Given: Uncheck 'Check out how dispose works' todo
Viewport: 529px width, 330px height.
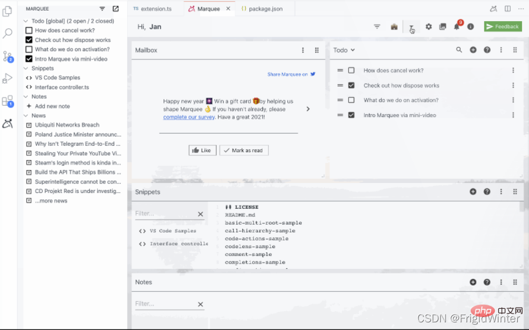Looking at the screenshot, I should point(351,85).
